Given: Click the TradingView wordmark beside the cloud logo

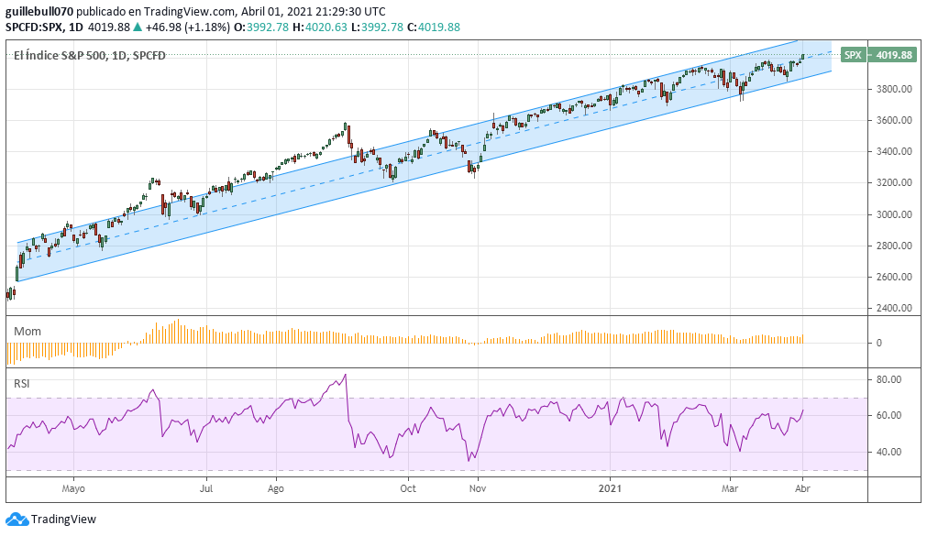Looking at the screenshot, I should click(x=63, y=520).
